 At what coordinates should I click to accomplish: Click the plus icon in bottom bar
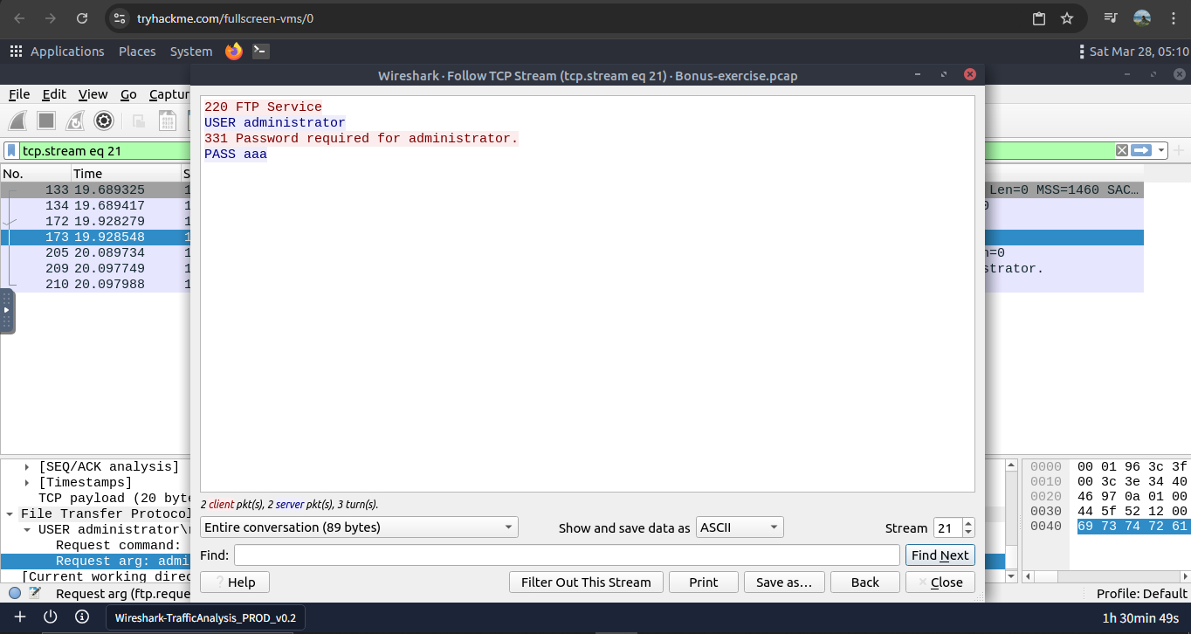(20, 617)
